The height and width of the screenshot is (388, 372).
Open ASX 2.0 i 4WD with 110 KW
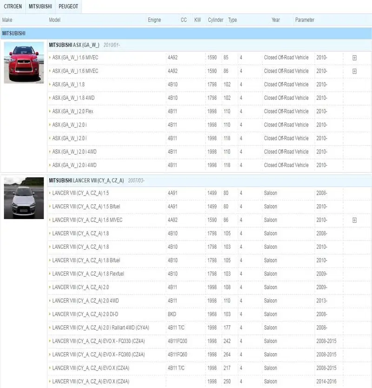point(74,152)
